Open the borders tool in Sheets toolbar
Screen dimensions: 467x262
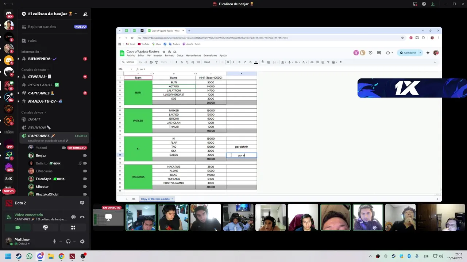(269, 62)
